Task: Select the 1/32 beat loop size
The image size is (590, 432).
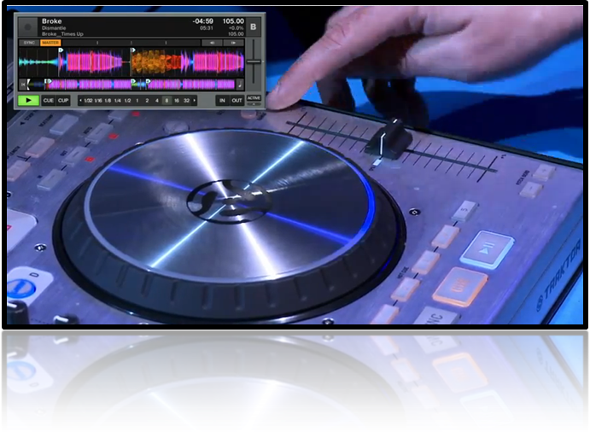Action: coord(88,100)
